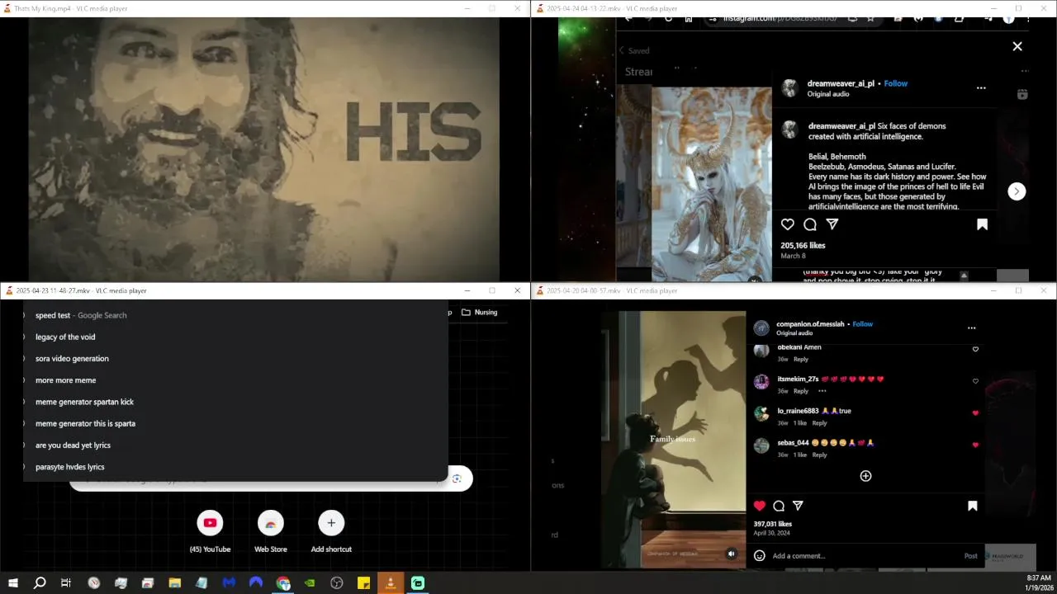
Task: Select 'speed test' search suggestion
Action: (x=235, y=315)
